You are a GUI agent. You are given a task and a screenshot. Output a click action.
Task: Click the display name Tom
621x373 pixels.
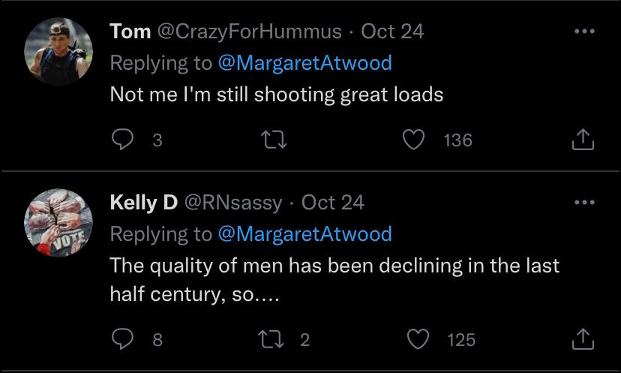click(x=129, y=32)
